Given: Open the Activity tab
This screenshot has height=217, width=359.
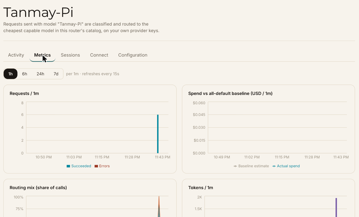Looking at the screenshot, I should pyautogui.click(x=16, y=55).
